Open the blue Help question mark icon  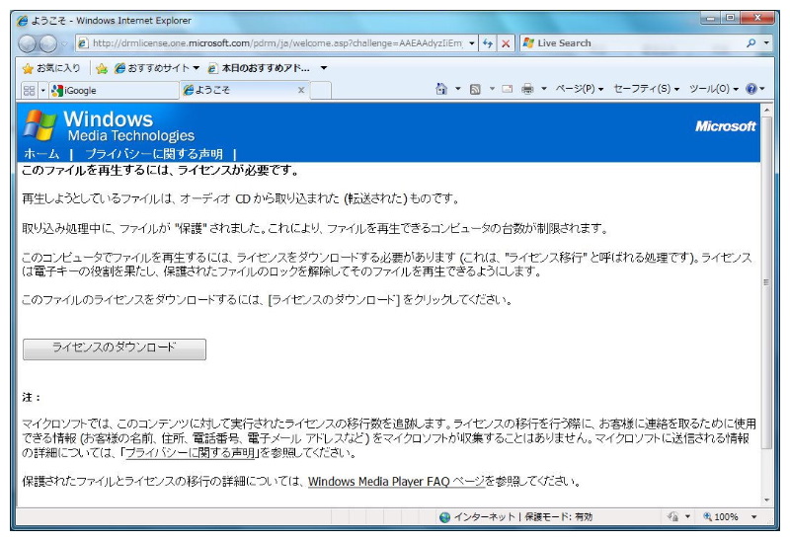[750, 90]
